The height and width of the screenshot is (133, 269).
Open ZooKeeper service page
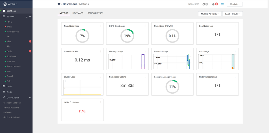tap(12, 56)
